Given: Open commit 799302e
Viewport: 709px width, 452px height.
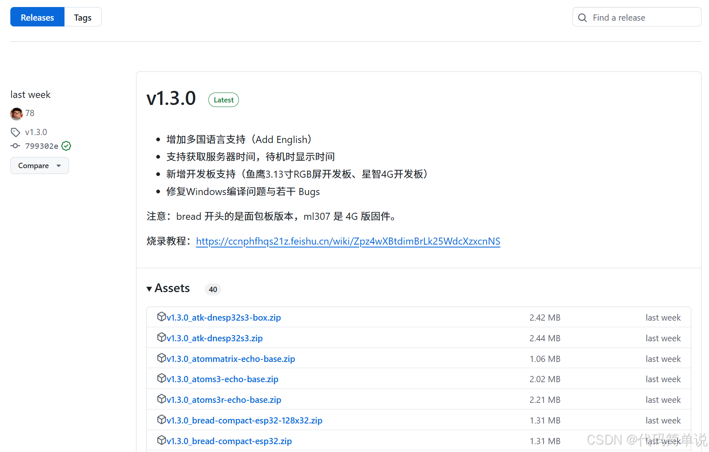Looking at the screenshot, I should tap(42, 146).
